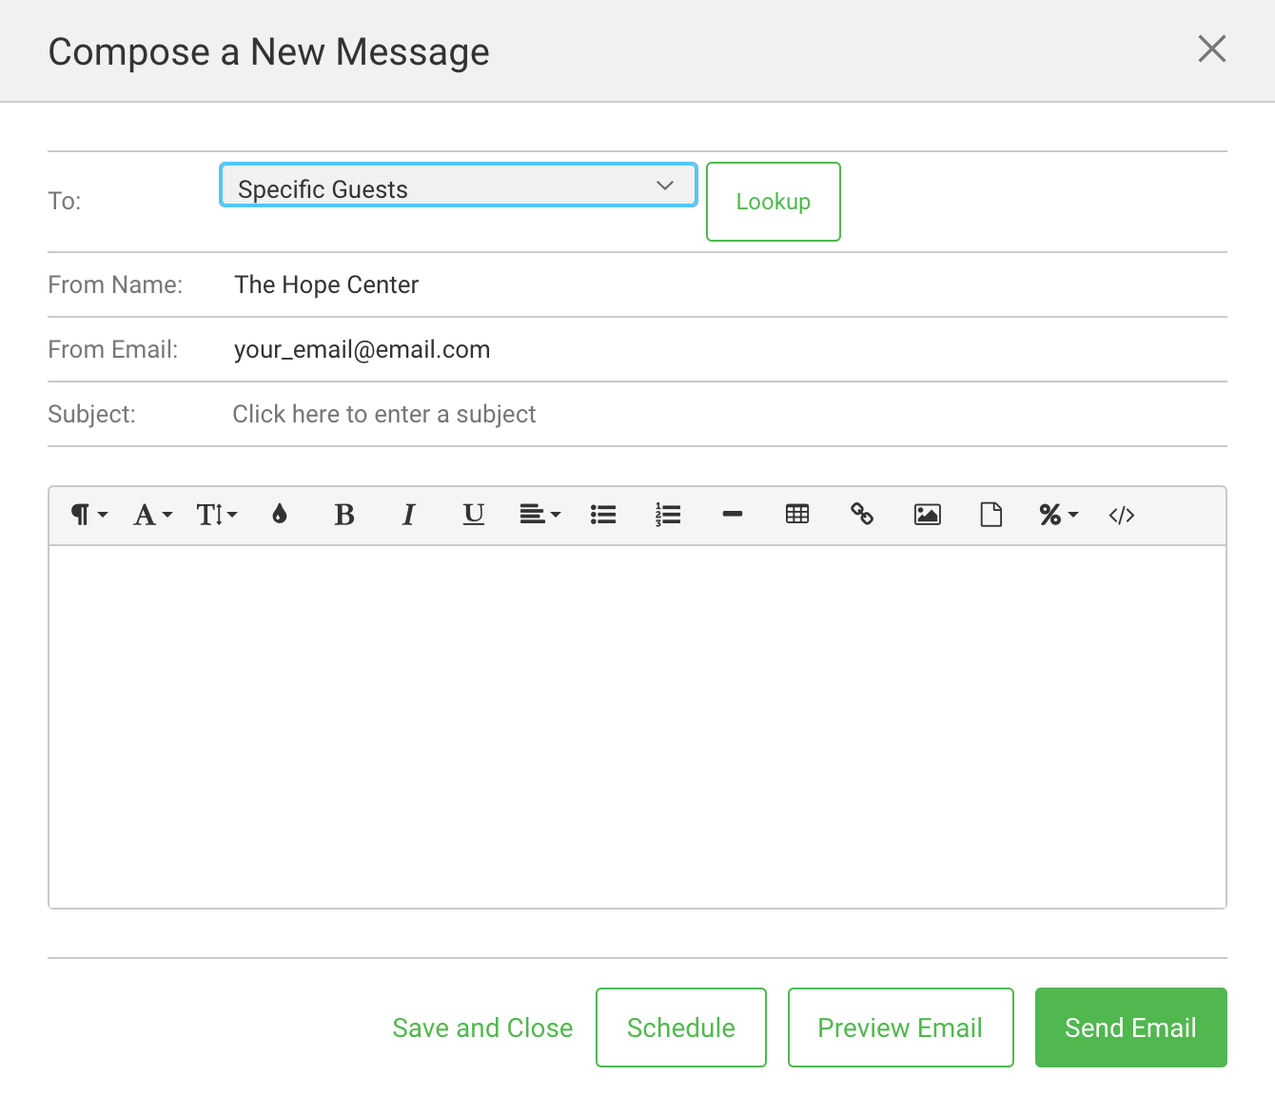Attach a file using document icon

(x=991, y=515)
